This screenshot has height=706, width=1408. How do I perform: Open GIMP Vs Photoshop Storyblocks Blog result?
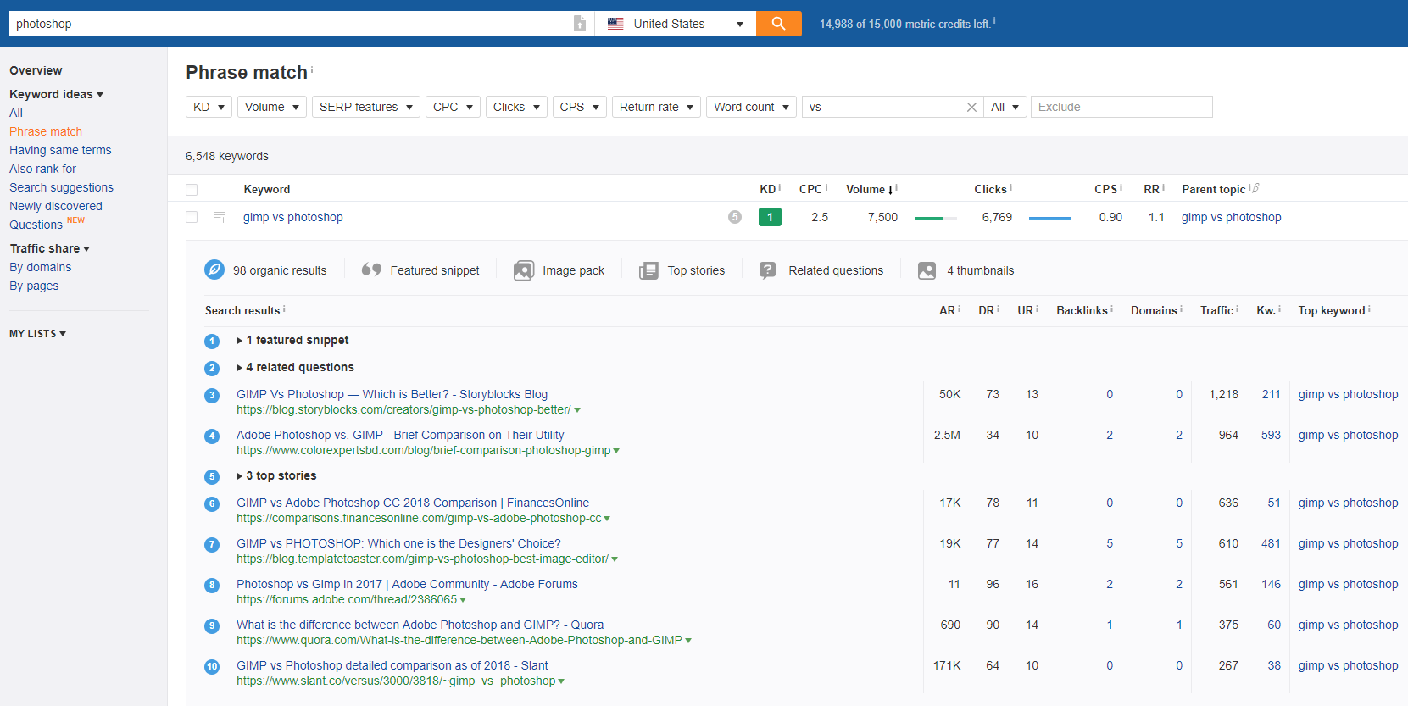[392, 394]
